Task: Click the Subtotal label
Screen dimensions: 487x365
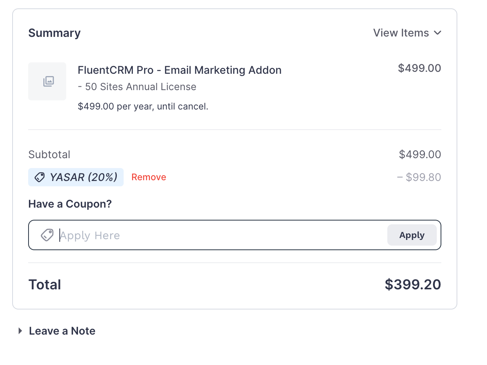Action: 49,154
